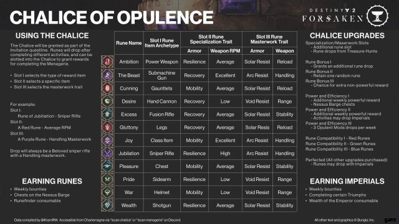Viewport: 399px width, 224px height.
Task: Click the Destiny 2 Forsaken logo text
Action: [x=332, y=15]
